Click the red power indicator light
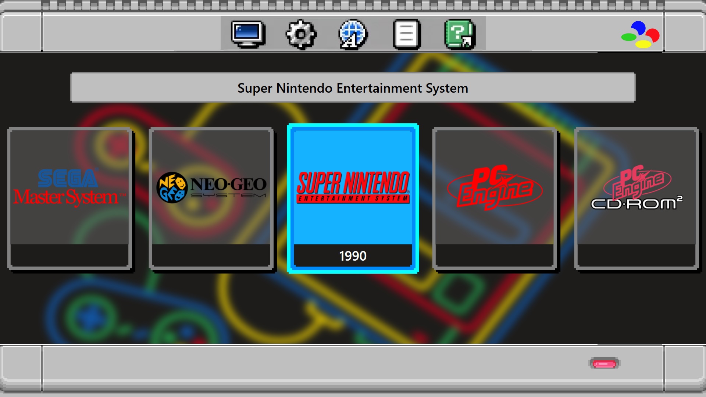The image size is (706, 397). coord(605,364)
